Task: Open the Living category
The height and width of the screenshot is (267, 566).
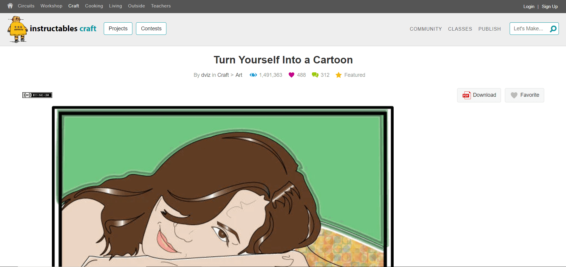Action: (115, 6)
